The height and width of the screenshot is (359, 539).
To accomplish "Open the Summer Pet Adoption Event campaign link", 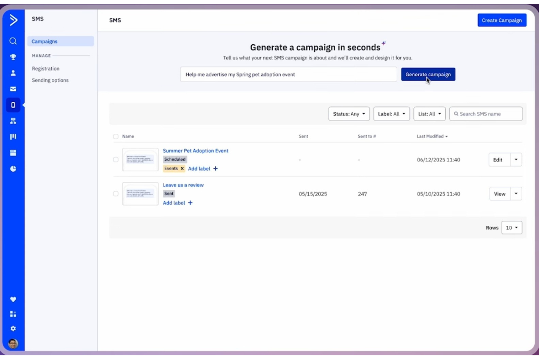I will 195,151.
